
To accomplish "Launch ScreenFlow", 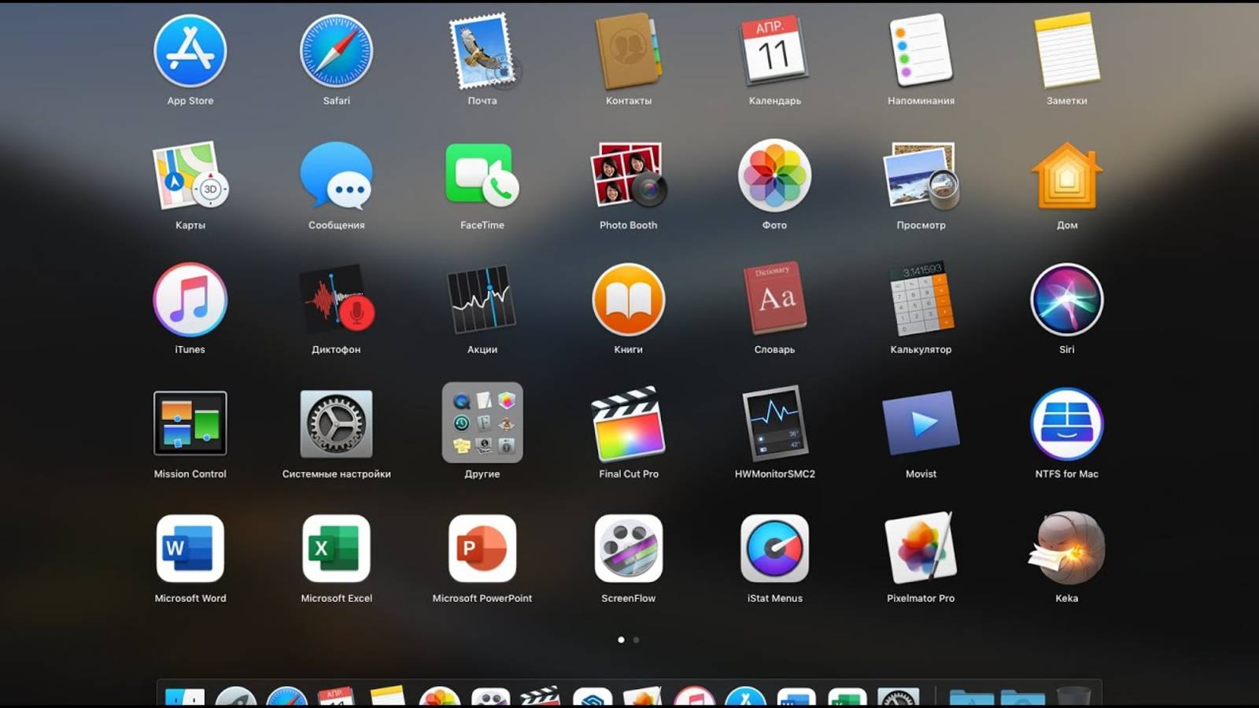I will [627, 549].
